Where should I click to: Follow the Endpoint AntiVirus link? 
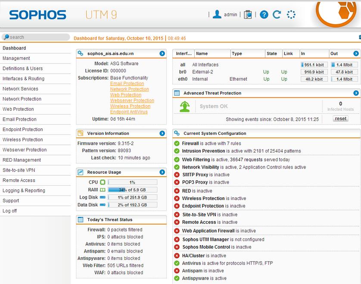[129, 112]
